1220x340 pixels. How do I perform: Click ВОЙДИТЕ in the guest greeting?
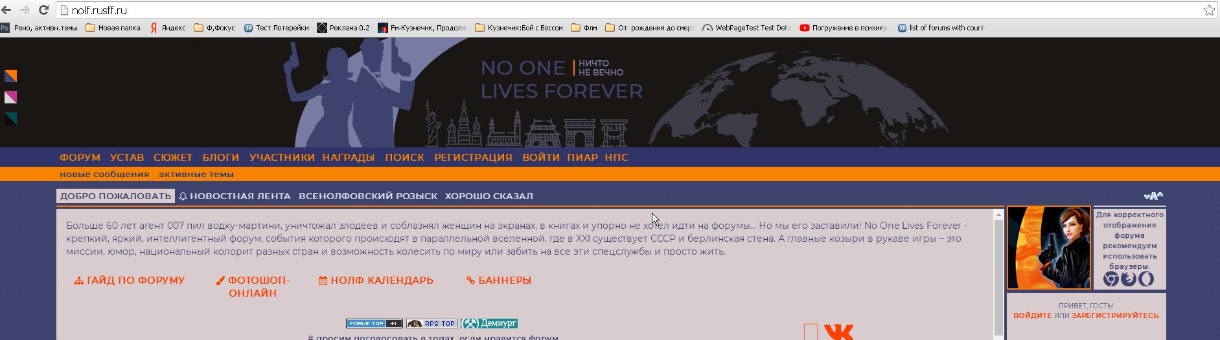1033,315
